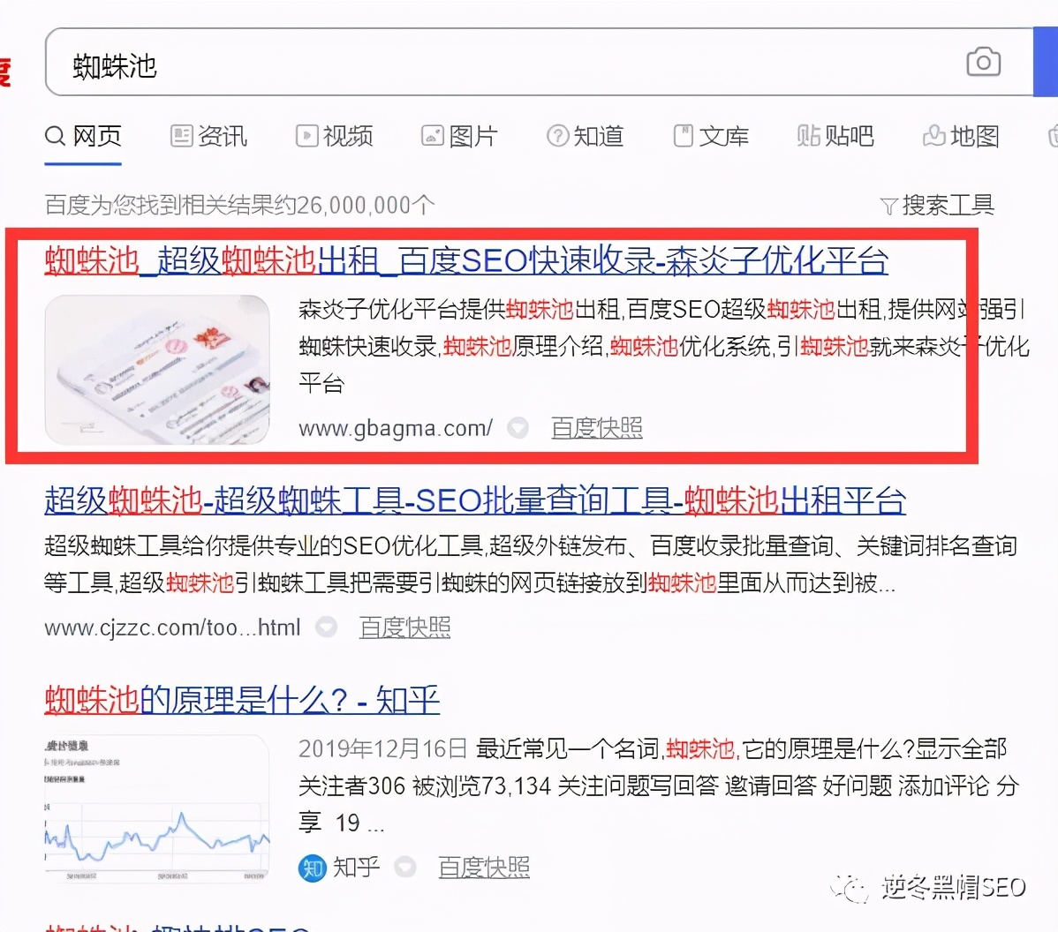Screen dimensions: 1058x932
Task: Click the camera image-search icon
Action: click(x=983, y=62)
